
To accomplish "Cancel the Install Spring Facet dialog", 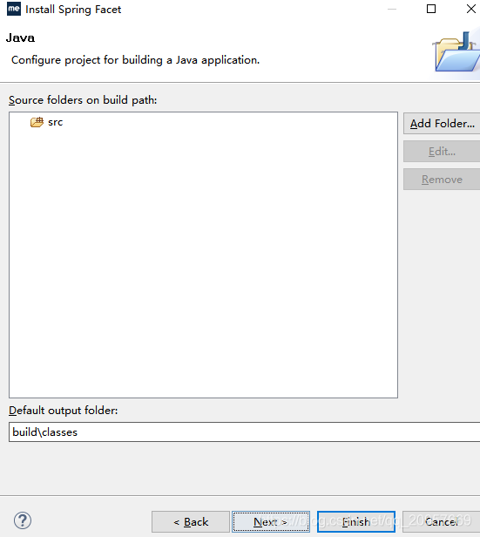I will 442,521.
